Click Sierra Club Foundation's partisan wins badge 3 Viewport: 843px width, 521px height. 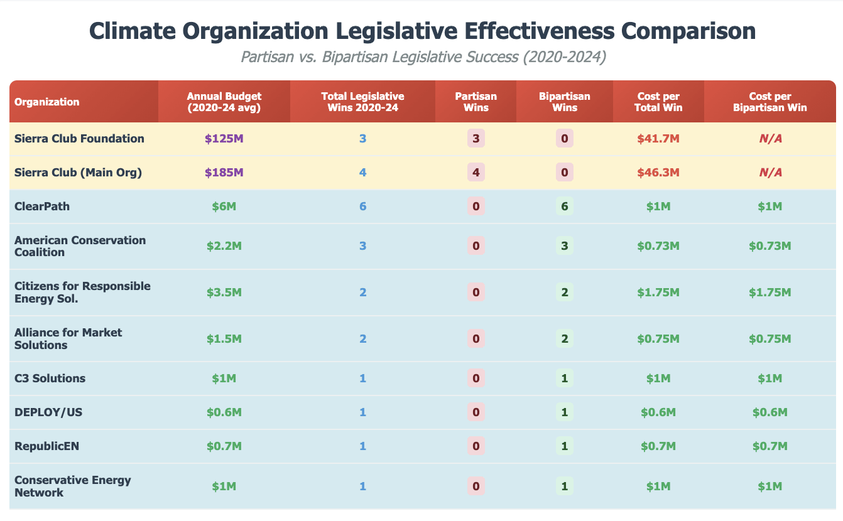[476, 139]
